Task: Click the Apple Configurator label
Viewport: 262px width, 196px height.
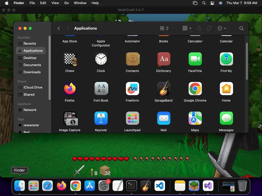Action: coord(101,43)
